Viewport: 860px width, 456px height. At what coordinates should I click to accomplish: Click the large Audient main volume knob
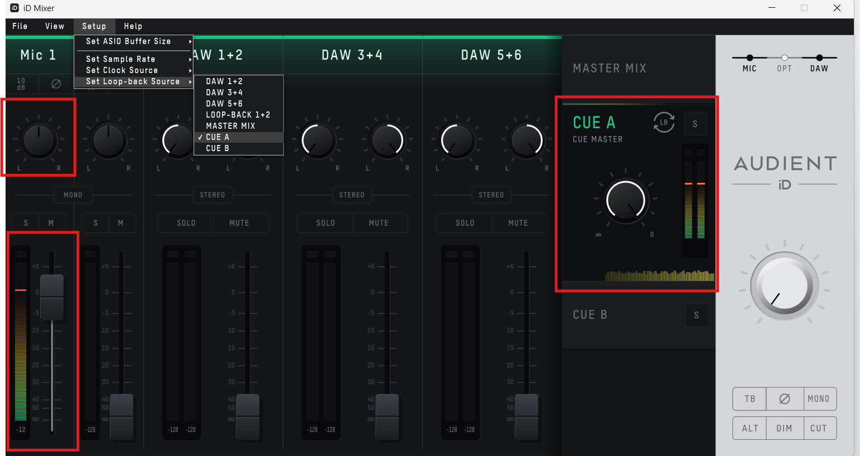785,285
